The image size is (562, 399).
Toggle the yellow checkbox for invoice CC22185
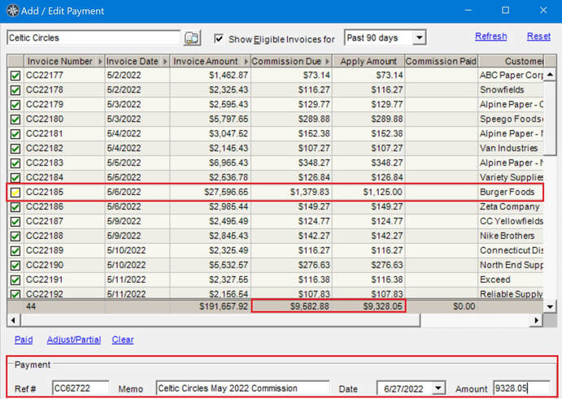pos(15,193)
